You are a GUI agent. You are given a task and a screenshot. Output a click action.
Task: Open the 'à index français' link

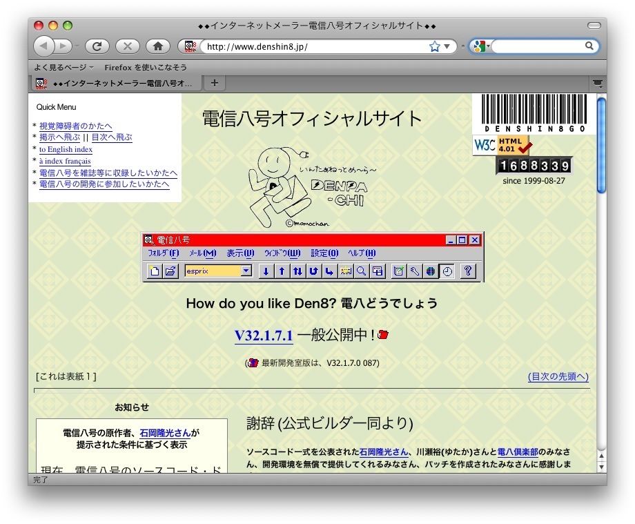point(65,161)
